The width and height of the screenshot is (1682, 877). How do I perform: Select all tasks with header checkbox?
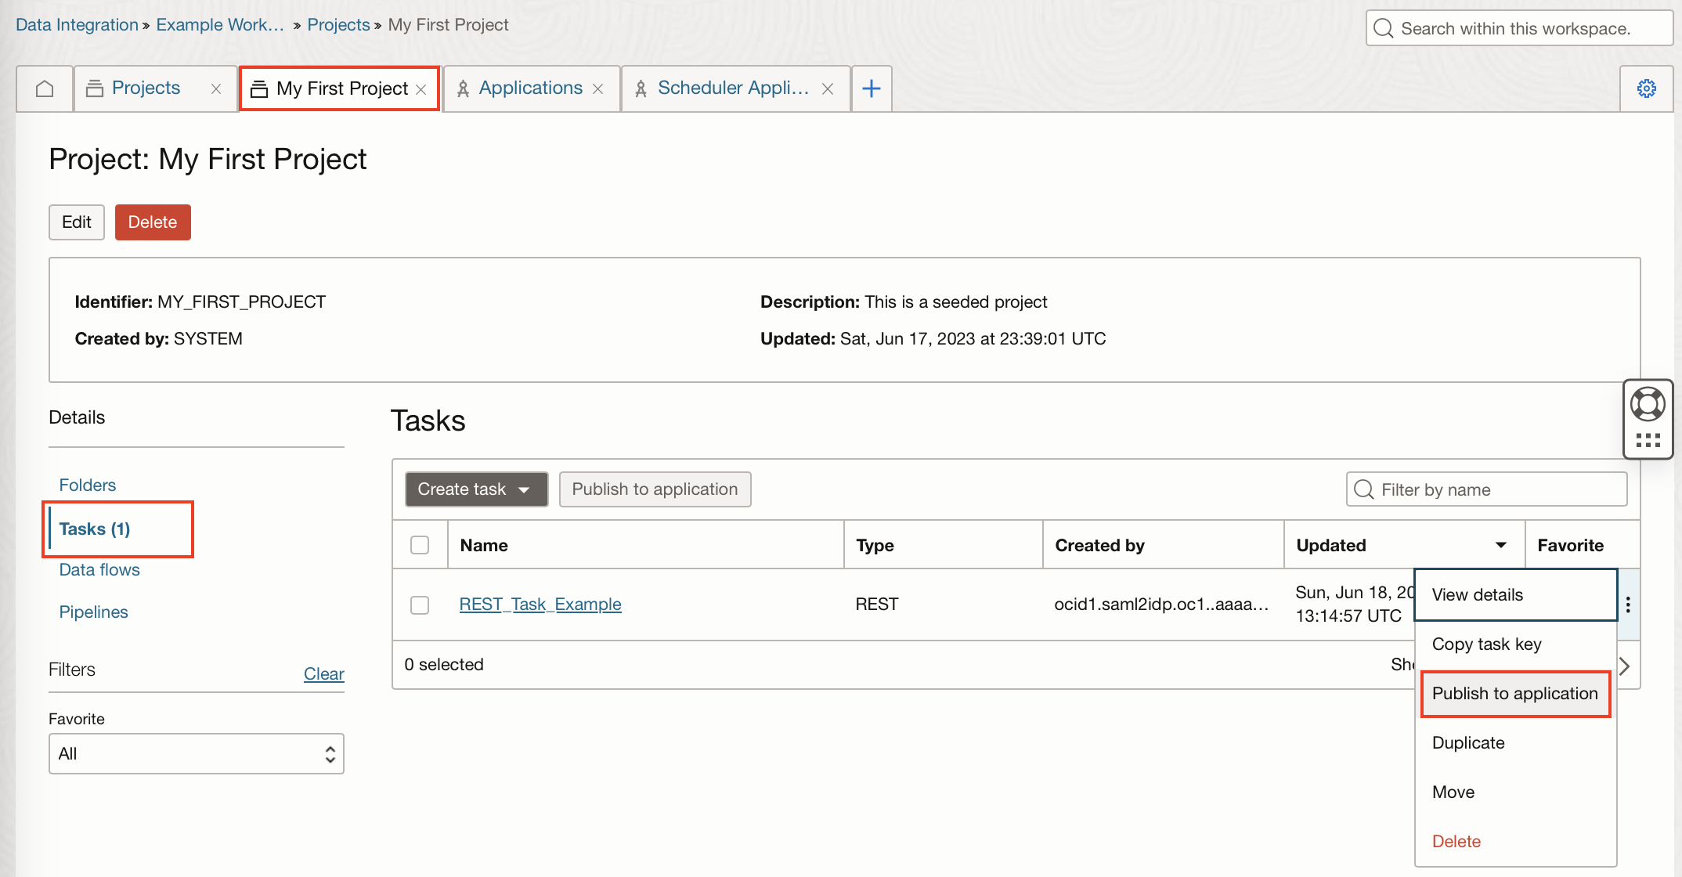click(420, 545)
